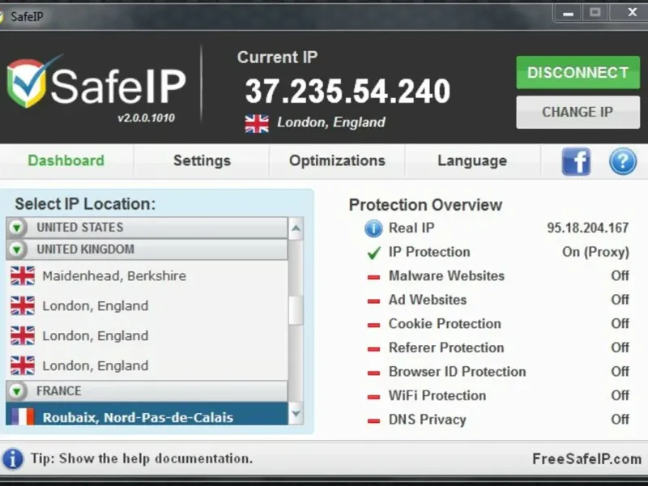The height and width of the screenshot is (486, 648).
Task: Click the FRANCE group header
Action: coord(147,391)
